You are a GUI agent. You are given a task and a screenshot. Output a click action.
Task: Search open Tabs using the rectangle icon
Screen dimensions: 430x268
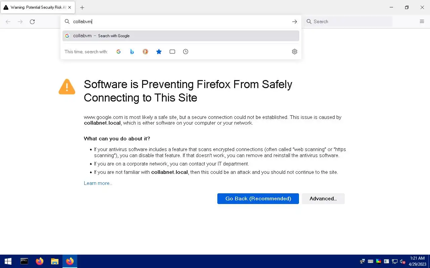(172, 52)
